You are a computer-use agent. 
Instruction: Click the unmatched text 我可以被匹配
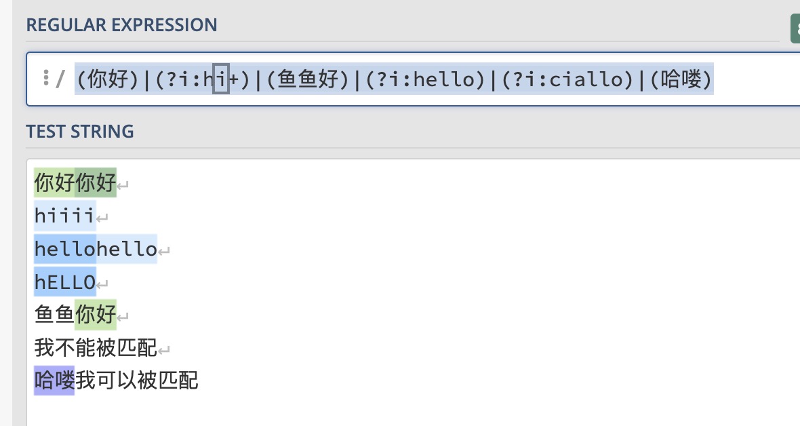137,381
